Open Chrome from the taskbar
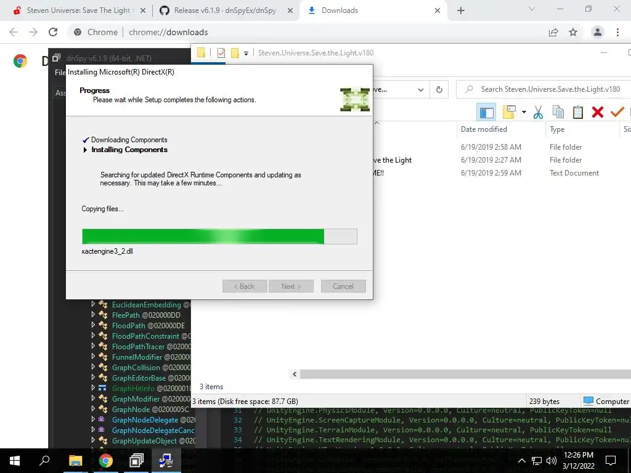Viewport: 631px width, 473px height. [106, 461]
